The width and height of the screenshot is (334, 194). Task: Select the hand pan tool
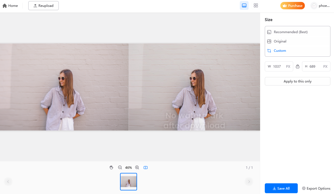(111, 167)
